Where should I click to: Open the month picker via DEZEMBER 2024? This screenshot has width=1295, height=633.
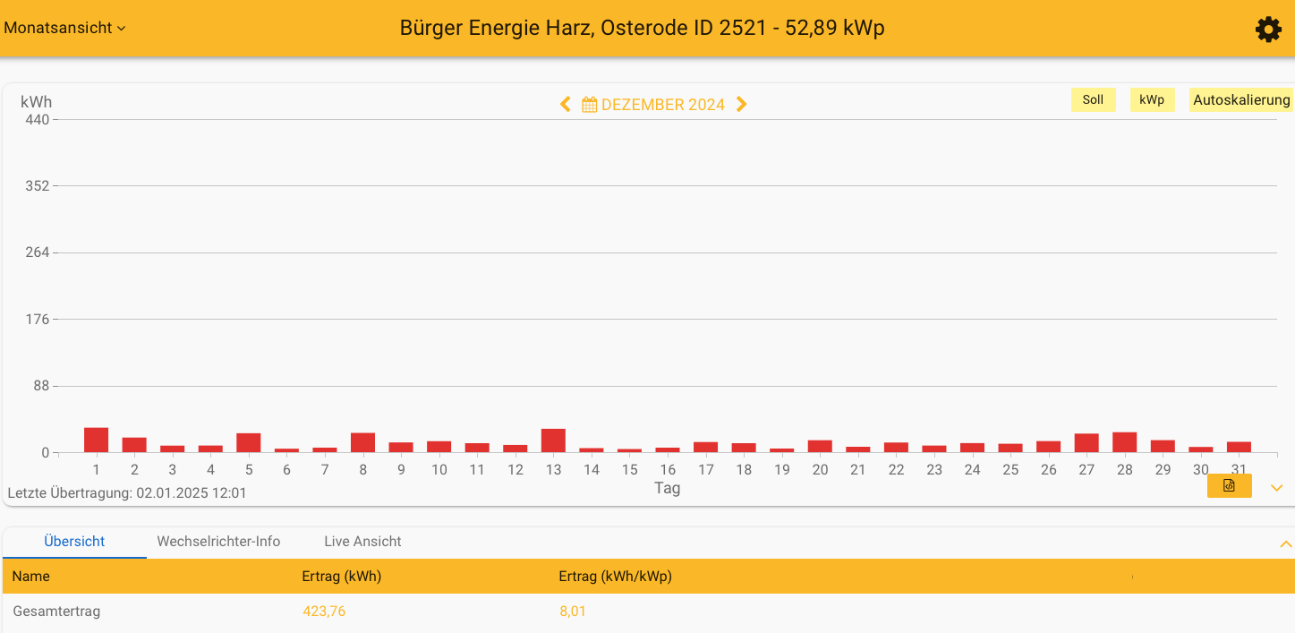[x=662, y=104]
